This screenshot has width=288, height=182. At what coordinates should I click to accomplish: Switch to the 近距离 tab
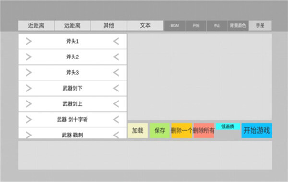click(x=36, y=25)
